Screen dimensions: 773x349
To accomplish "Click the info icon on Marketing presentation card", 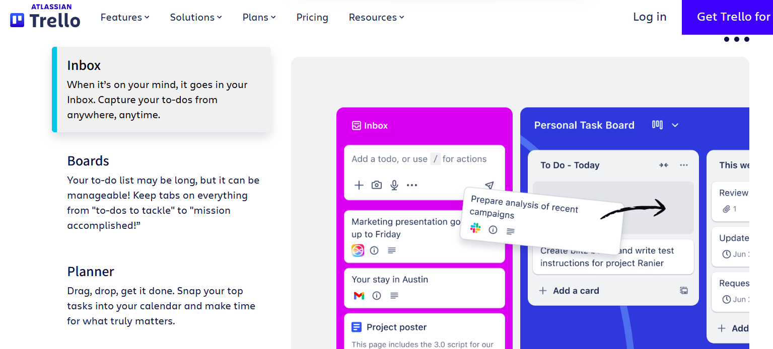I will tap(374, 250).
